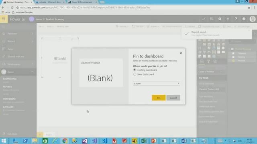
Task: Click the Refresh toolbar button
Action: [190, 26]
